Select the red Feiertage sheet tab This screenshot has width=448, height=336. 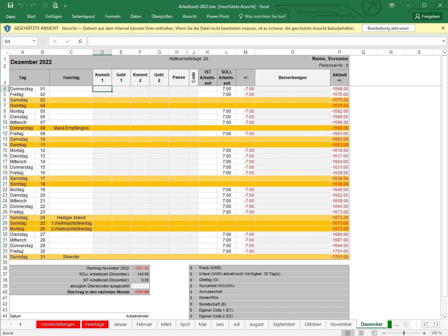95,324
